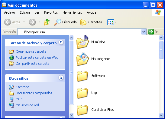Open the Herramientas menu
This screenshot has height=119, width=165.
click(72, 12)
